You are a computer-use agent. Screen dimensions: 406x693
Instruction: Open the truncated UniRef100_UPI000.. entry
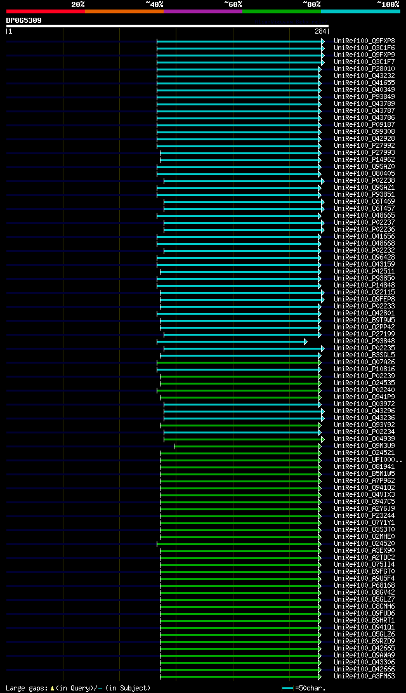(x=368, y=459)
